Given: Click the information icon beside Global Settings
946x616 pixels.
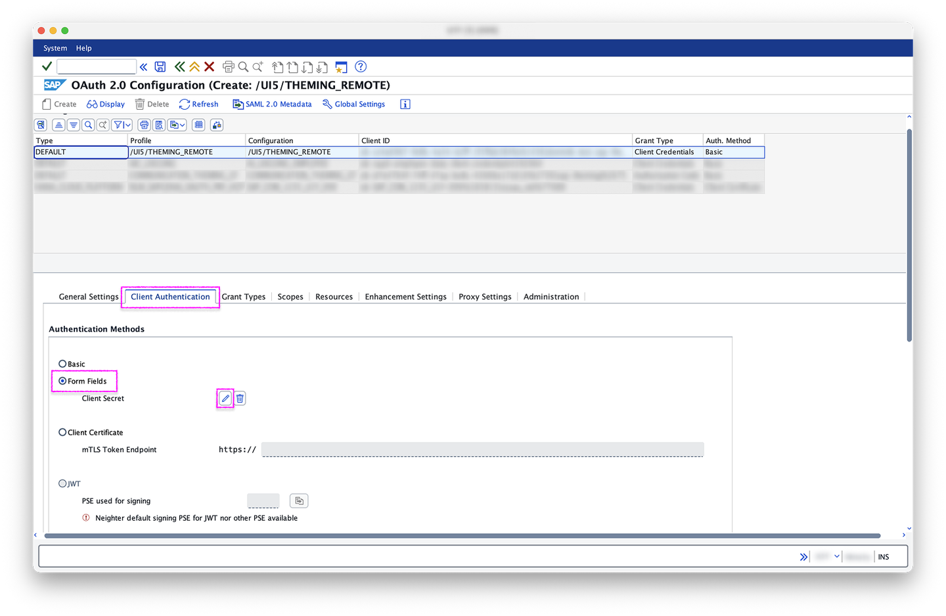Looking at the screenshot, I should 405,104.
